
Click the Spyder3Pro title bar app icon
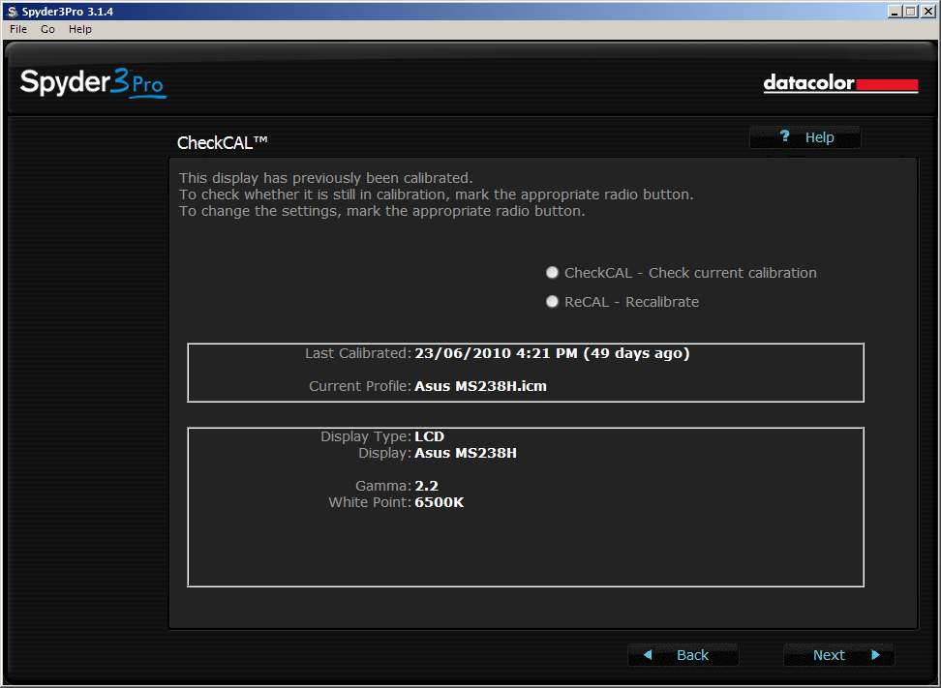tap(13, 12)
